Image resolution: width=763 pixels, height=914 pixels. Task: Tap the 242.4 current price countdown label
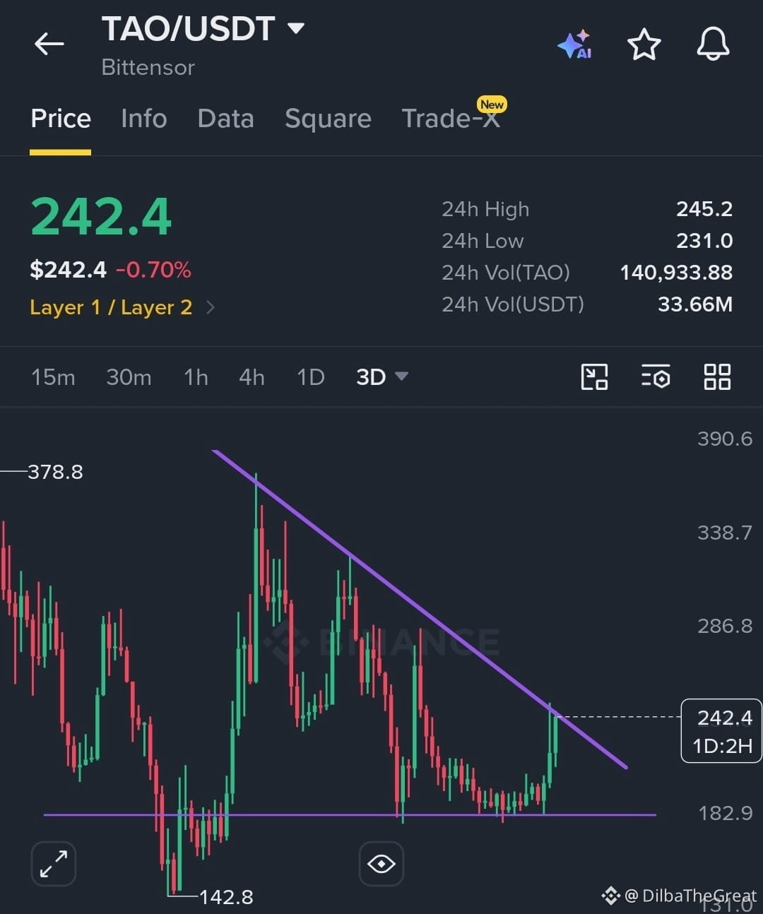(x=721, y=731)
